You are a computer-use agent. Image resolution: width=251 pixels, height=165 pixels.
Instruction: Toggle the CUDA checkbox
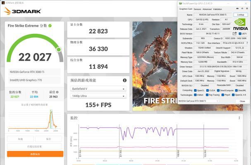coord(208,90)
